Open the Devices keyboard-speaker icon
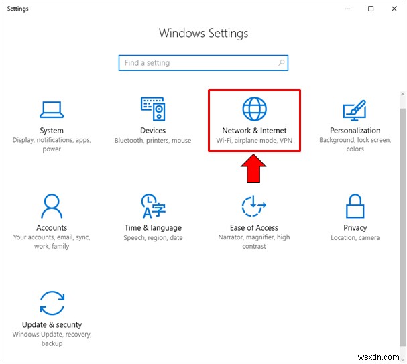Viewport: 407px width, 364px height. 153,109
